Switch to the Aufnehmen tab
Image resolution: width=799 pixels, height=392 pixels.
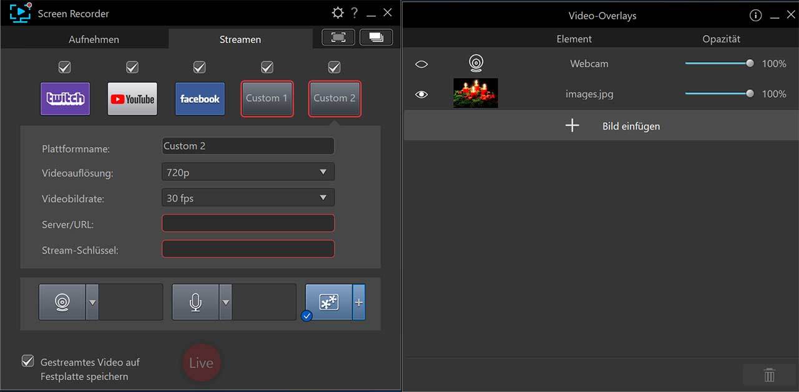click(x=94, y=39)
